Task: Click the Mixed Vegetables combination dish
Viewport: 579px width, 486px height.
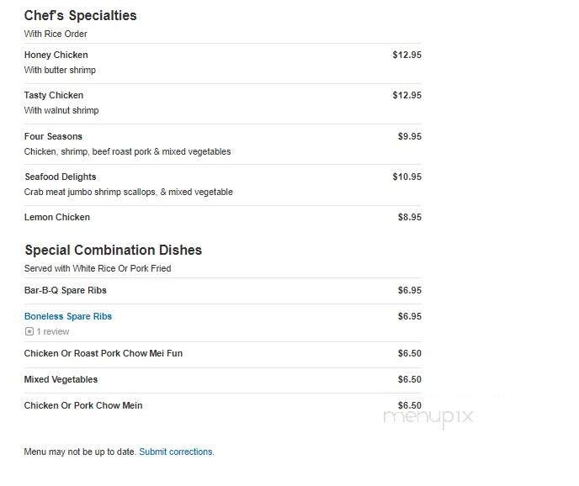Action: tap(61, 379)
